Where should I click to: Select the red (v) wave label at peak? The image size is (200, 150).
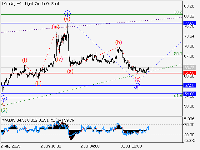coord(67,19)
